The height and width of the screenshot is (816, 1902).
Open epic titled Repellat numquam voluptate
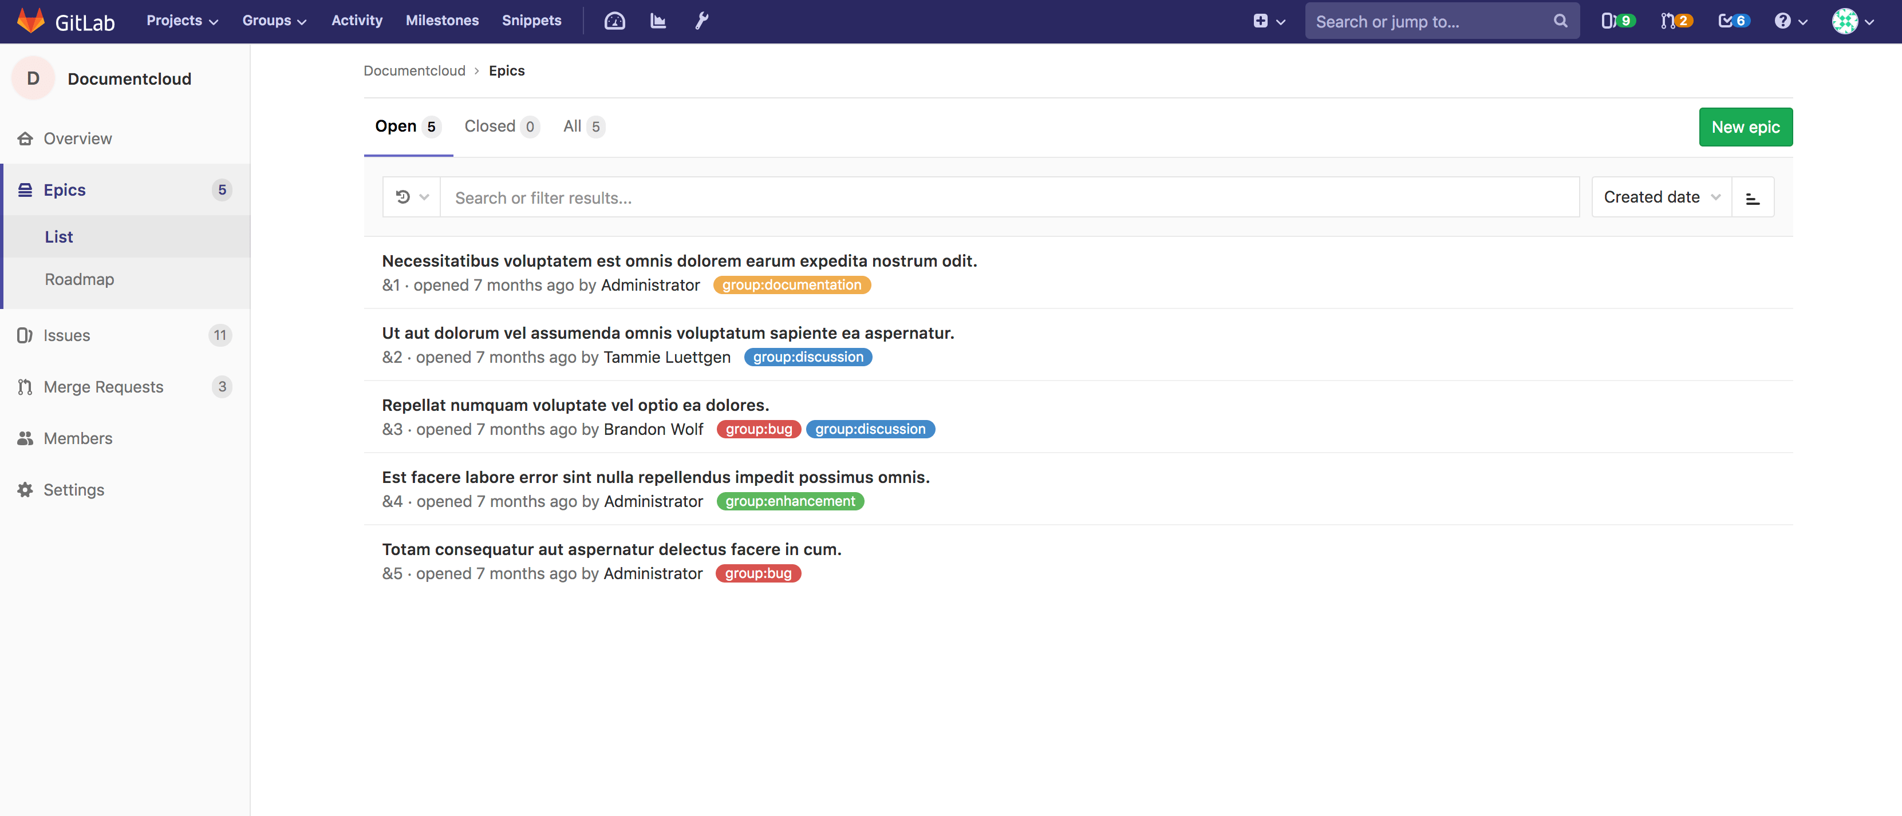coord(574,405)
